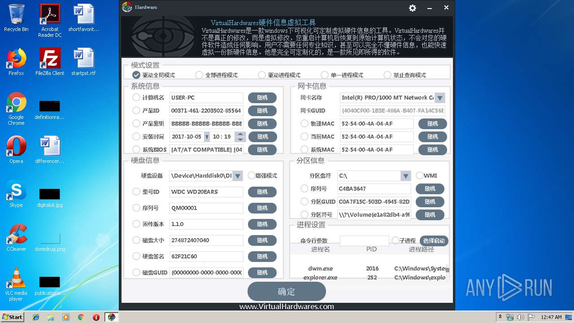
Task: Click the 选择启动 button
Action: point(434,241)
